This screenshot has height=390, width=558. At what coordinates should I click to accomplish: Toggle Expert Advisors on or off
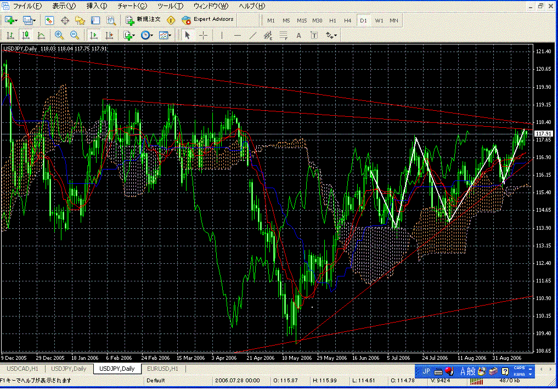click(x=207, y=20)
